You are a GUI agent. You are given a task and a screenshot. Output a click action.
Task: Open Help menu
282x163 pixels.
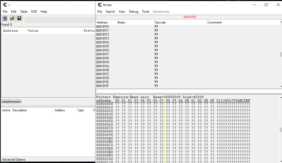click(44, 12)
